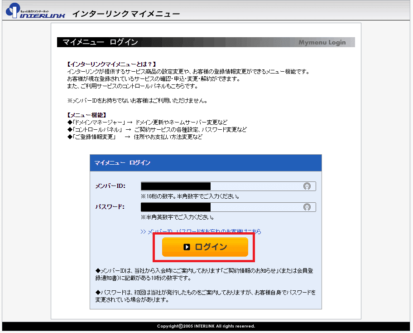413x333 pixels.
Task: Click the round icon in パスワード field
Action: (307, 207)
